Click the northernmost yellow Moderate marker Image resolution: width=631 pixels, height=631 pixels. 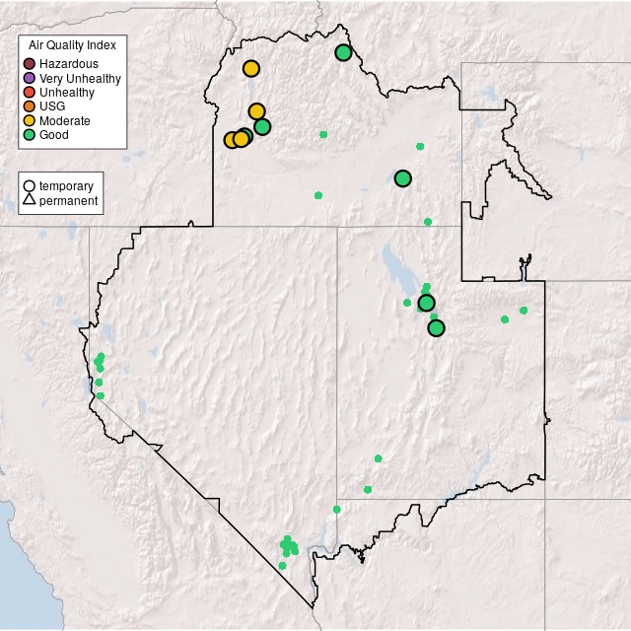250,68
